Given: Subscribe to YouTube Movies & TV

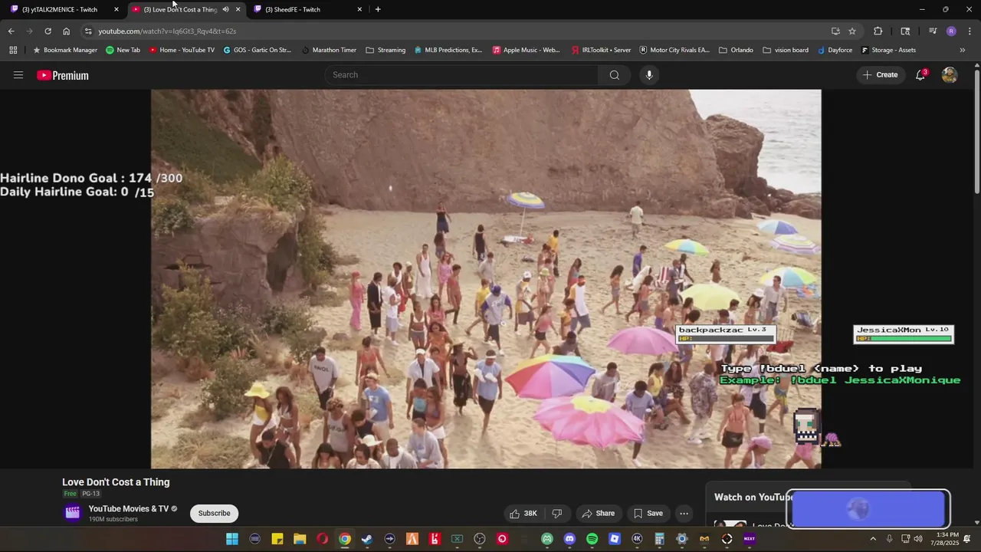Looking at the screenshot, I should point(215,514).
